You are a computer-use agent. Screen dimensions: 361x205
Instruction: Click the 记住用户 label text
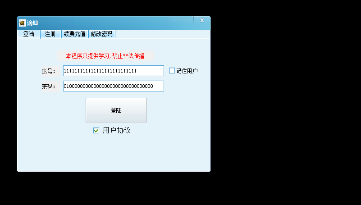pos(187,71)
